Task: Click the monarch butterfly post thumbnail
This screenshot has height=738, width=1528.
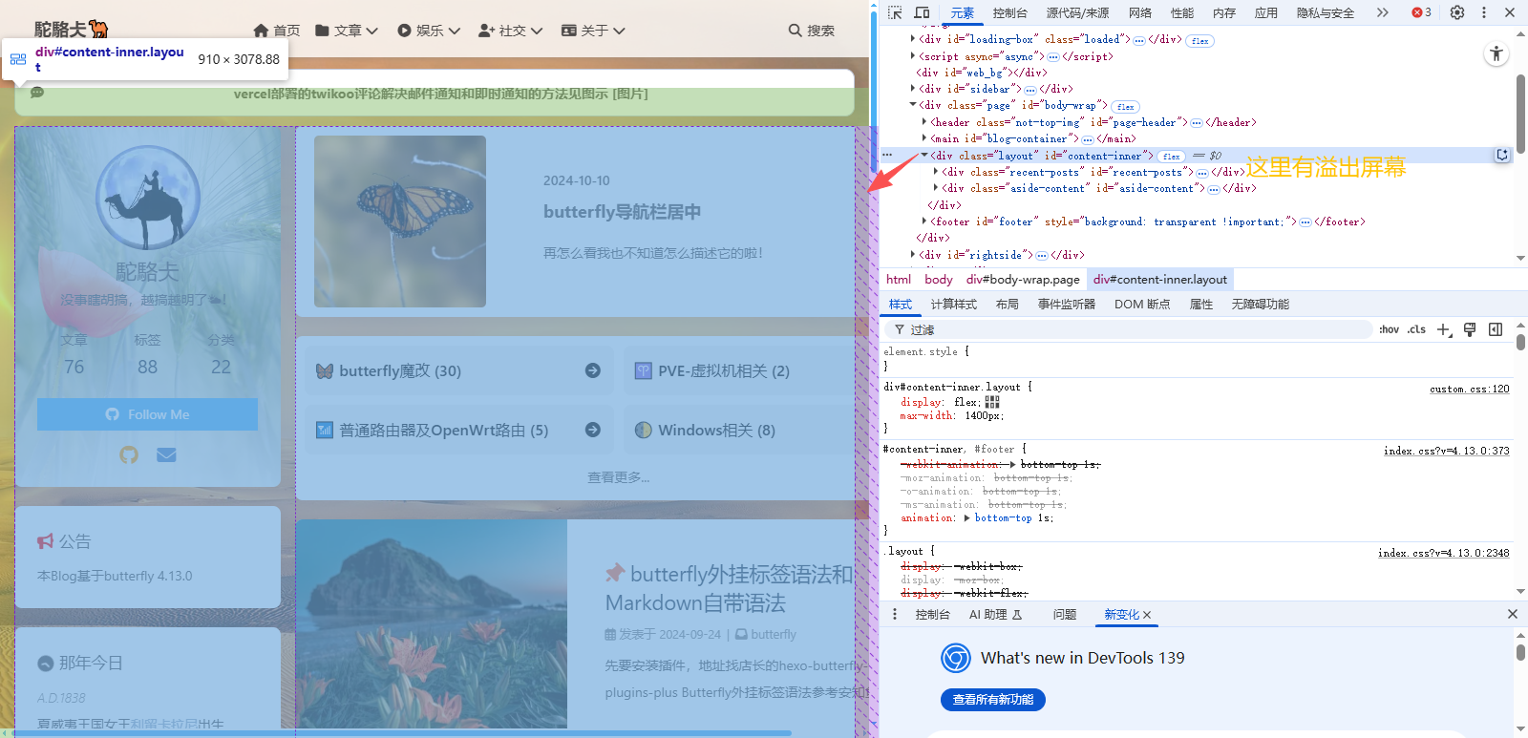Action: tap(400, 221)
